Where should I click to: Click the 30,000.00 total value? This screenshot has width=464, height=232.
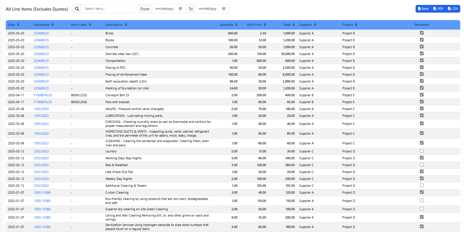tap(288, 54)
